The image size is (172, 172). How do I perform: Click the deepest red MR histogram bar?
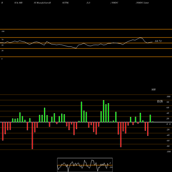32,136
